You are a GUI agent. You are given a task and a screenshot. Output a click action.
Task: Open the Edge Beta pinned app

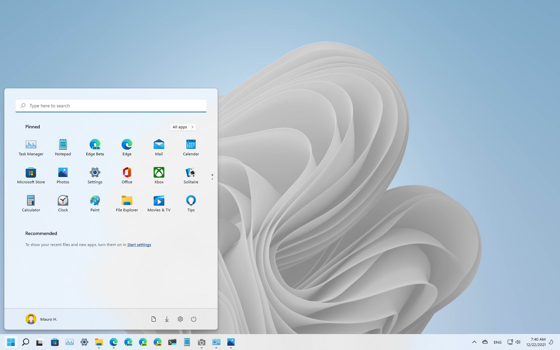(x=95, y=147)
